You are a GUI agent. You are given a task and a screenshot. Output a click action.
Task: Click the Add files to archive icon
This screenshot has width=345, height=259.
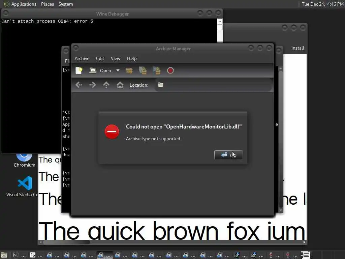point(143,70)
